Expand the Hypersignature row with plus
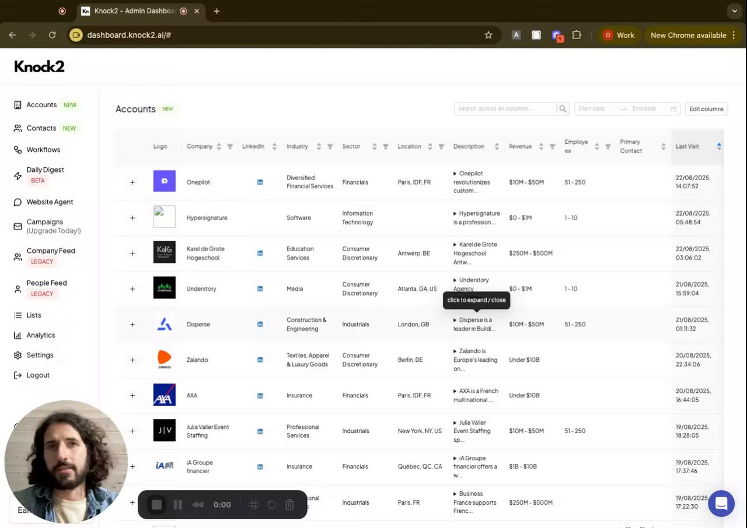This screenshot has width=747, height=528. pos(132,218)
